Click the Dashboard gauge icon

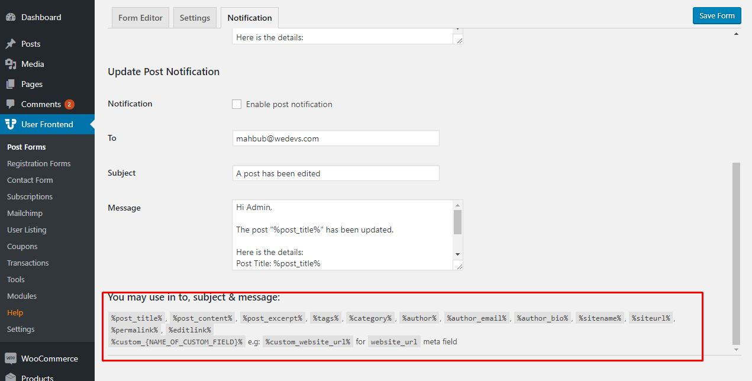click(x=11, y=17)
